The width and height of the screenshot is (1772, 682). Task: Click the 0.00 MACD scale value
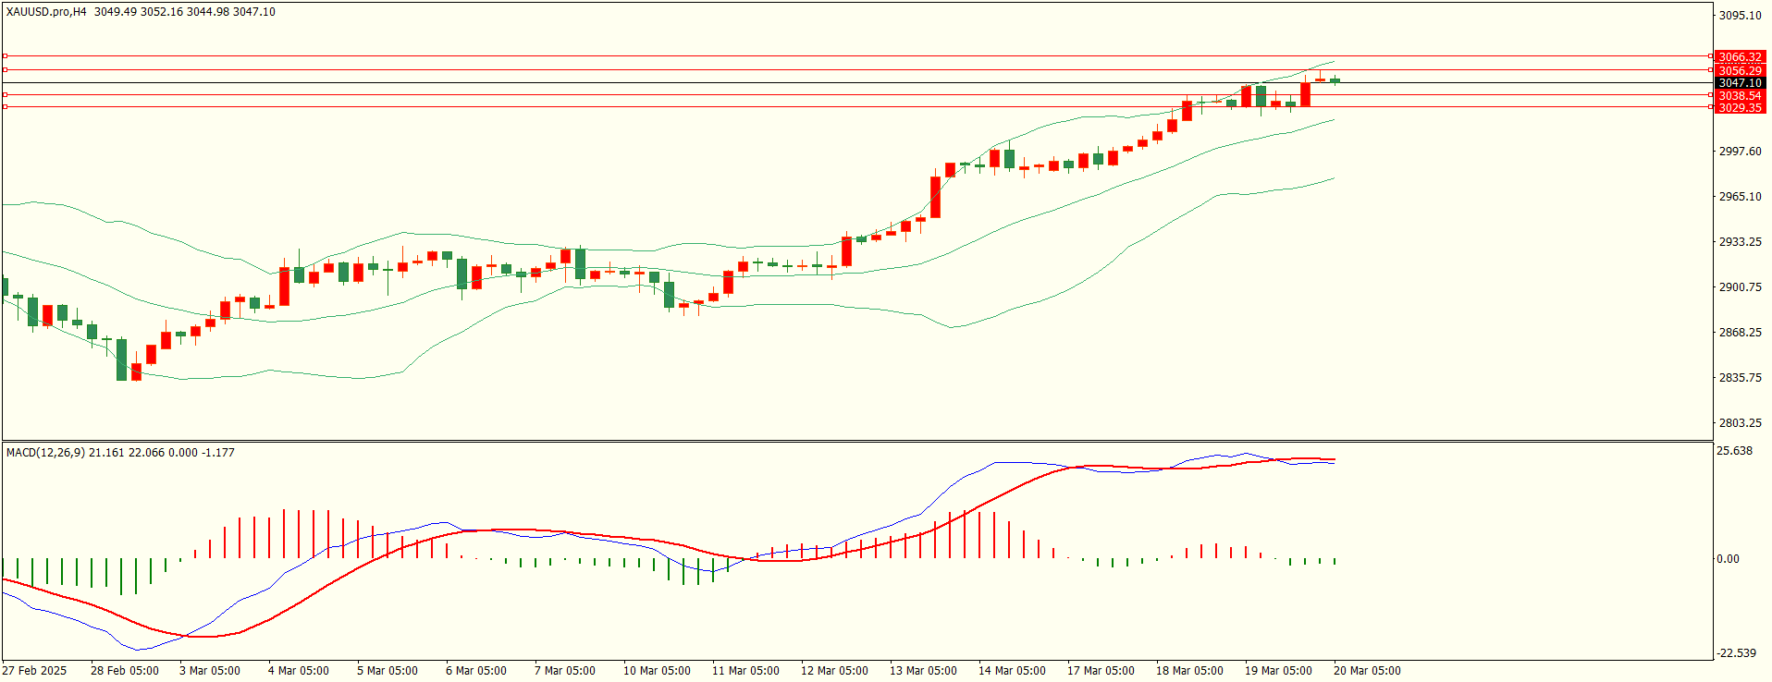pyautogui.click(x=1728, y=559)
